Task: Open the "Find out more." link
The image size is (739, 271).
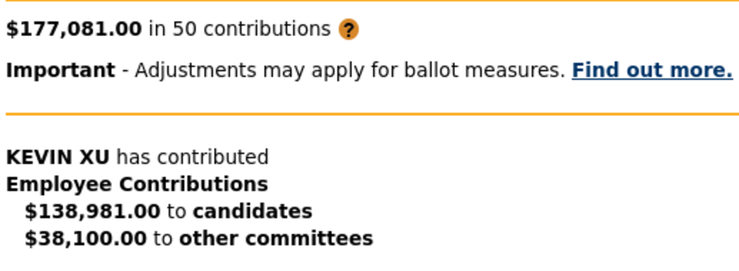Action: pyautogui.click(x=652, y=71)
